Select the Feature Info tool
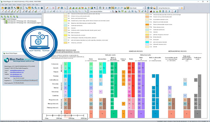The height and width of the screenshot is (122, 210). pos(62,8)
